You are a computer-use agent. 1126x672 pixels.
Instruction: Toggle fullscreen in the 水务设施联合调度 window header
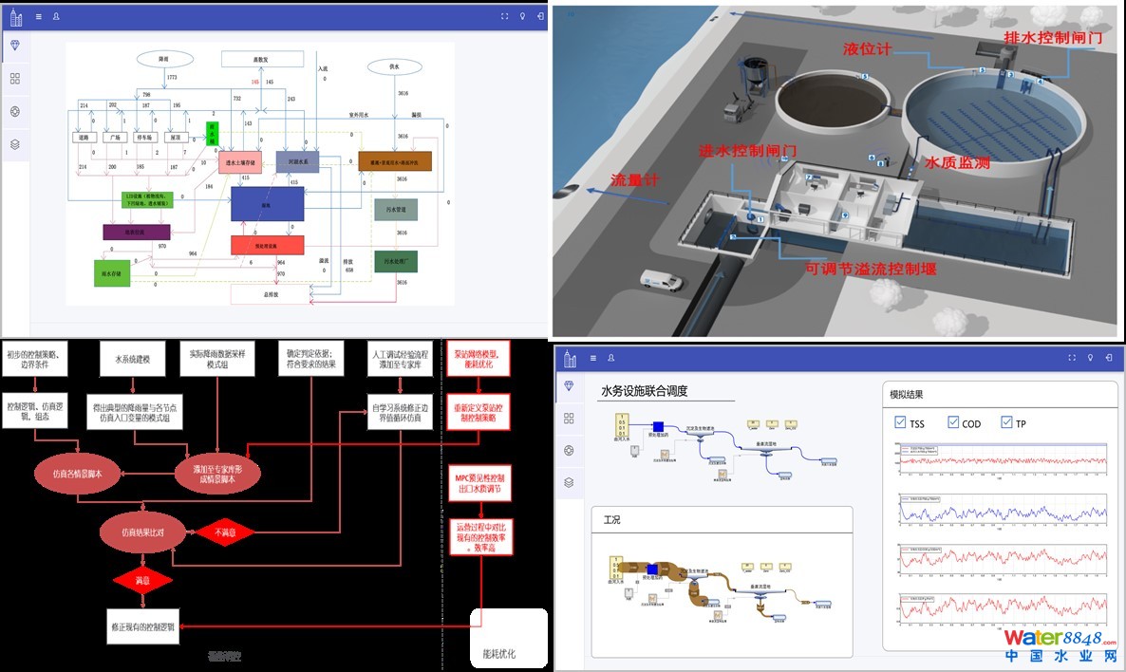pyautogui.click(x=1073, y=358)
